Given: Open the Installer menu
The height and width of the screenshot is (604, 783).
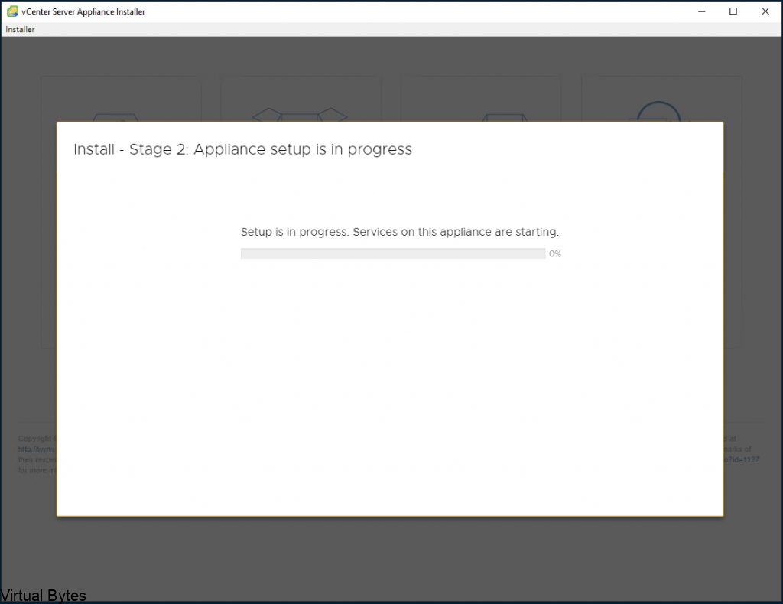Looking at the screenshot, I should click(x=20, y=30).
